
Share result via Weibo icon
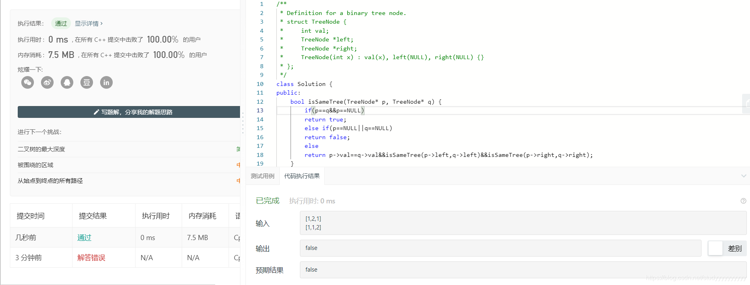point(47,82)
